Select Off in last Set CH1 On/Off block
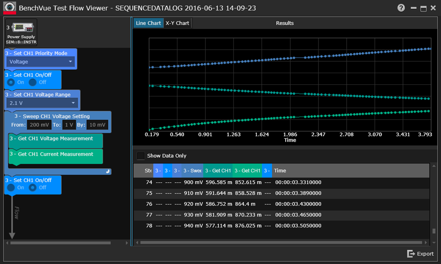 tap(33, 188)
